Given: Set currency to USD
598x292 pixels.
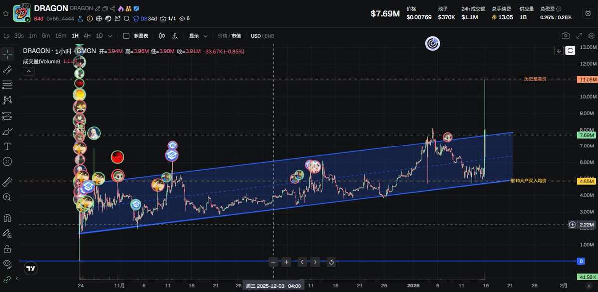Looking at the screenshot, I should click(x=256, y=36).
